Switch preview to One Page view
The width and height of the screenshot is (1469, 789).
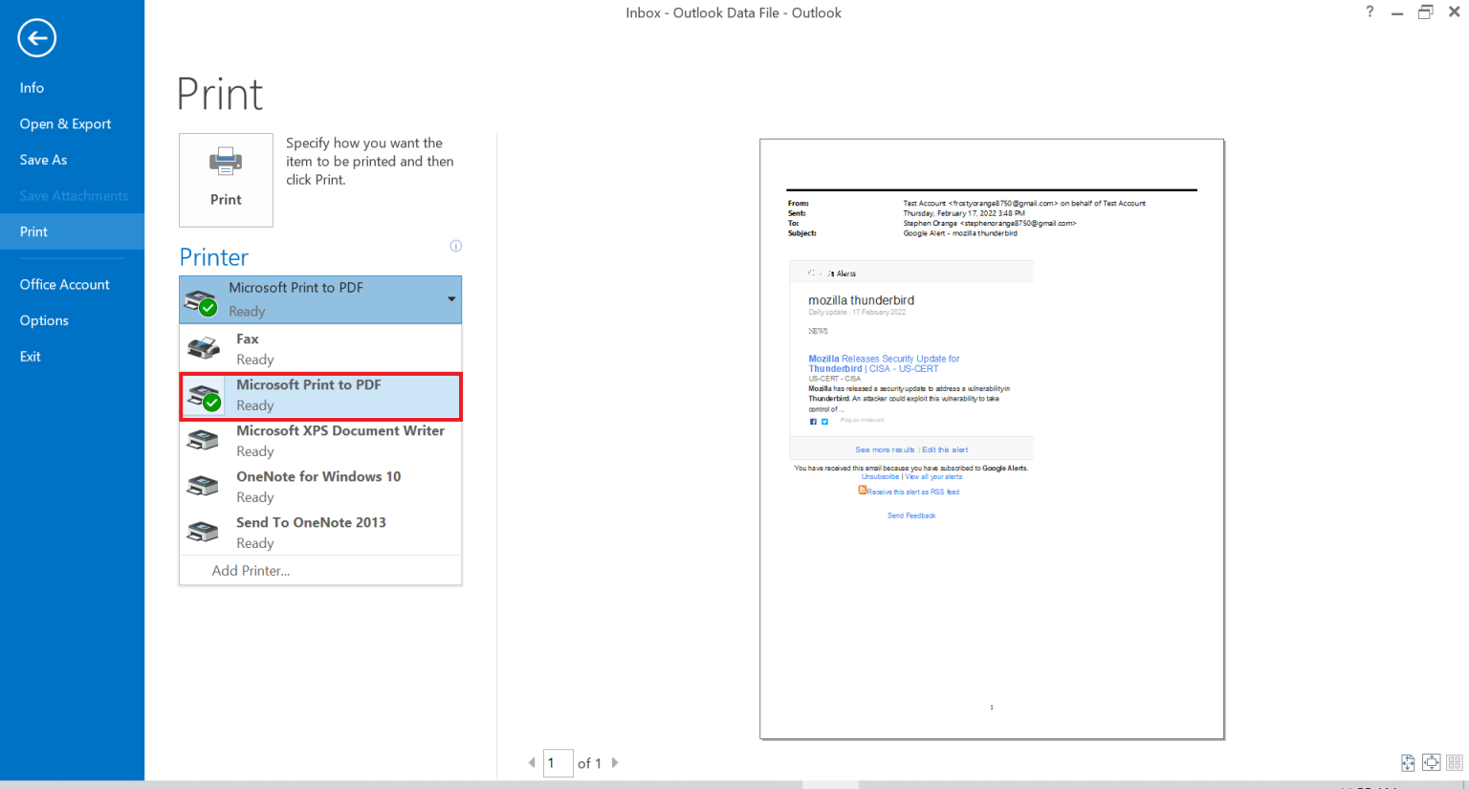1431,762
